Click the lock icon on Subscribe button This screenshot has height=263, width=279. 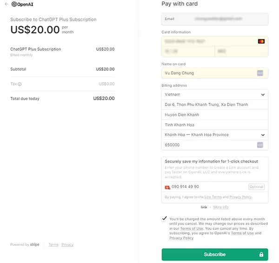tap(261, 255)
